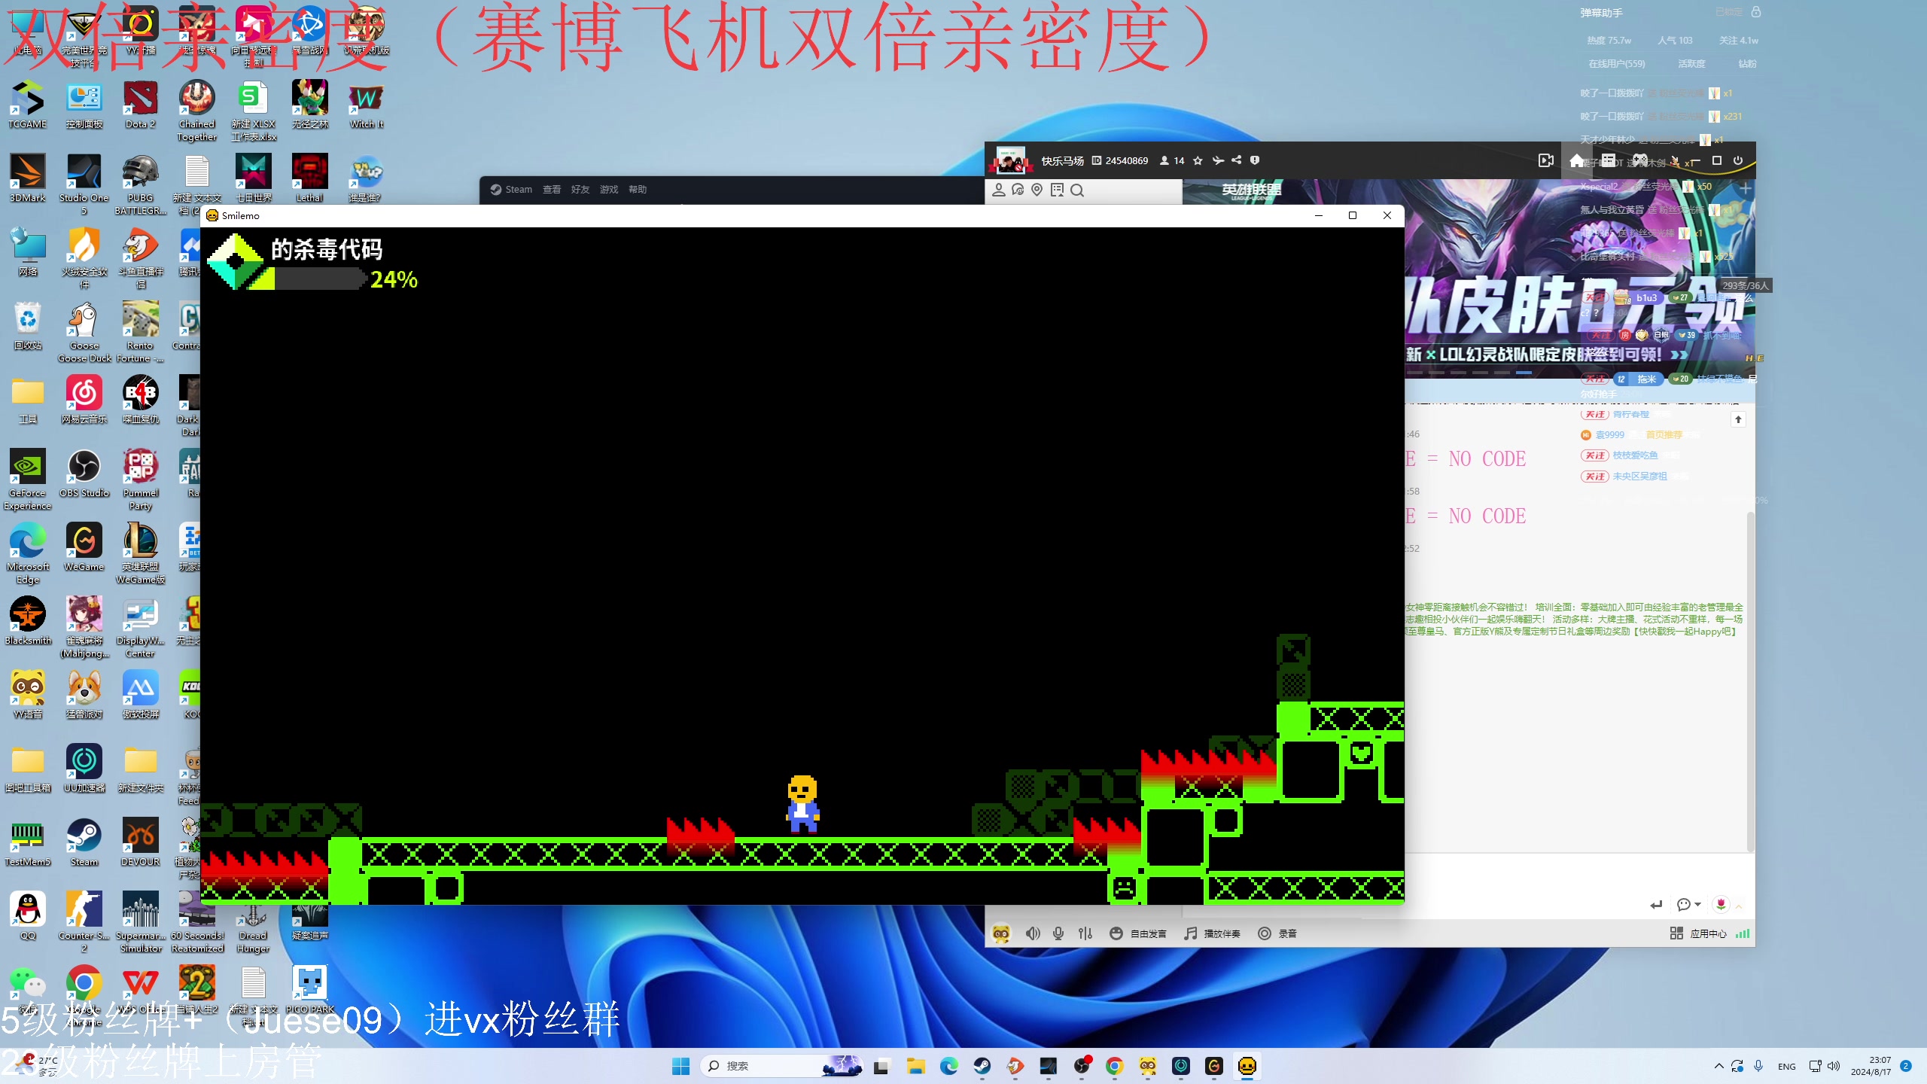Image resolution: width=1927 pixels, height=1084 pixels.
Task: Click the share icon in YY channel header
Action: [1236, 160]
